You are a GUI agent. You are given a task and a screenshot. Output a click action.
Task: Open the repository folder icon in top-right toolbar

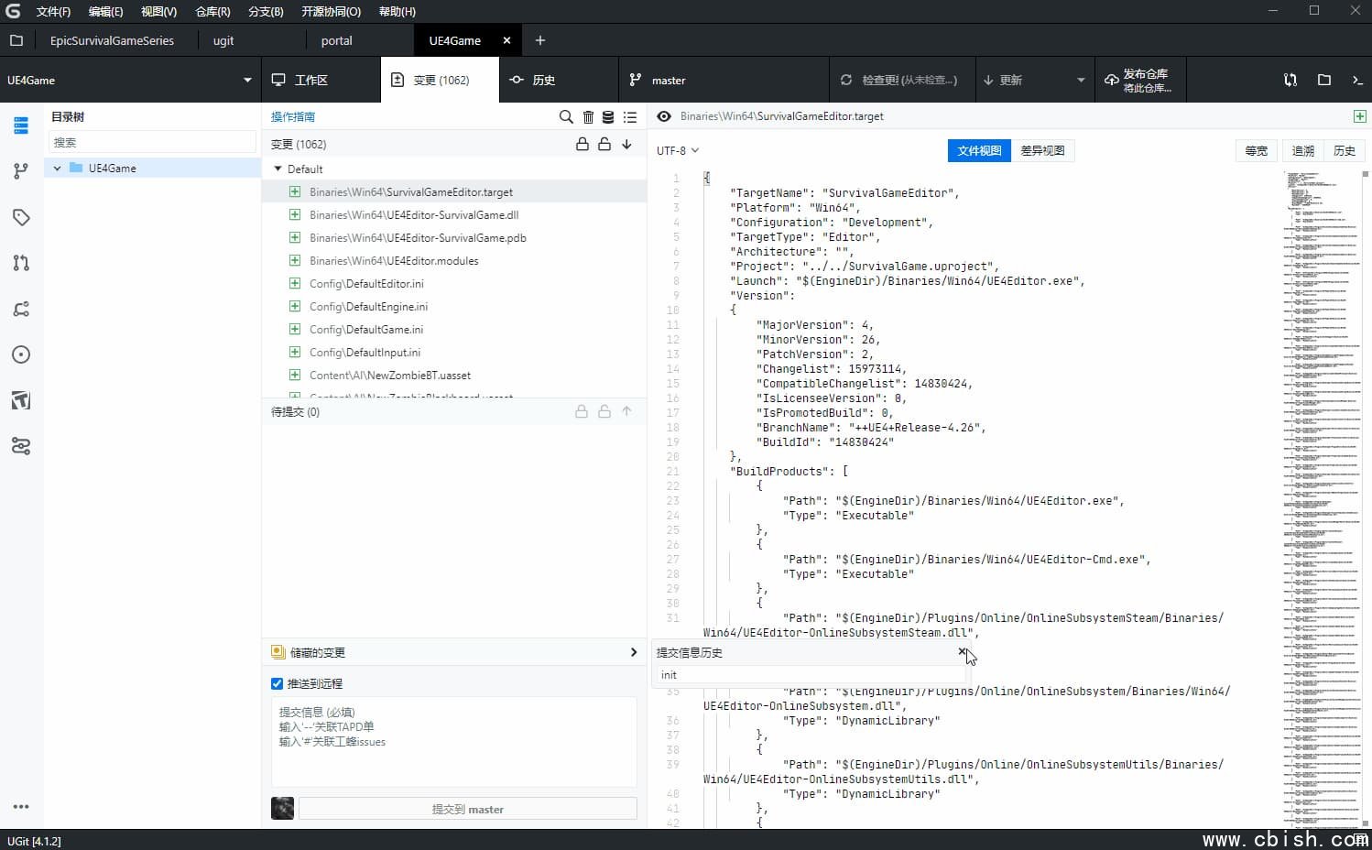pos(1323,80)
